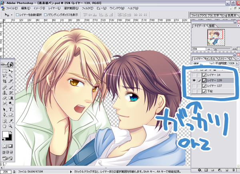Open ファイル menu
The width and height of the screenshot is (240, 174).
[12, 8]
